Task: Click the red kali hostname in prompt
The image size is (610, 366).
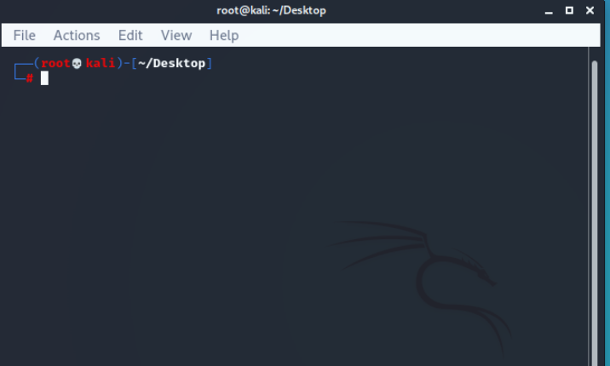Action: click(101, 63)
